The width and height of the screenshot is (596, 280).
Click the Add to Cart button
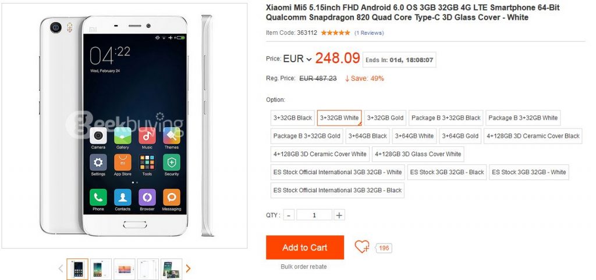click(305, 247)
